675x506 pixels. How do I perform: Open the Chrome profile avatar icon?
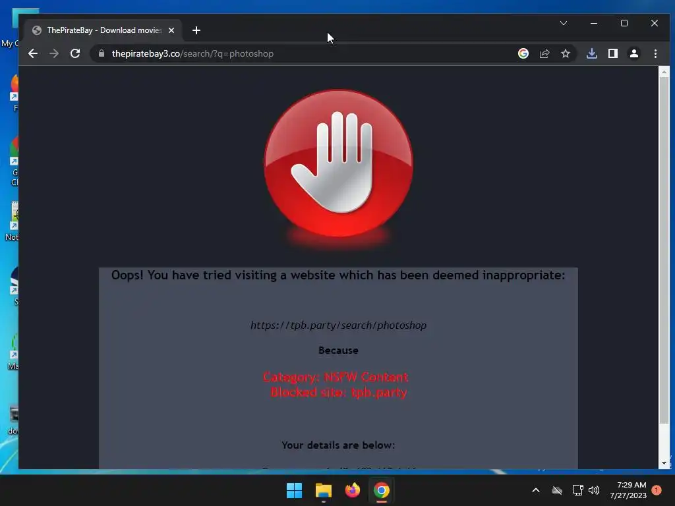[x=634, y=53]
